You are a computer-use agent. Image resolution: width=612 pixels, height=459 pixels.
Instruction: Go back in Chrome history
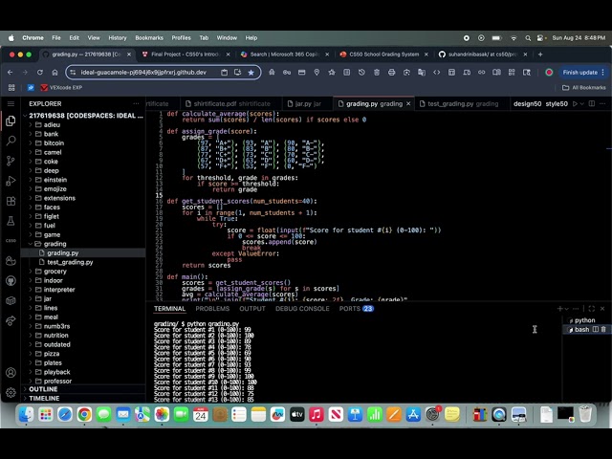coord(11,73)
